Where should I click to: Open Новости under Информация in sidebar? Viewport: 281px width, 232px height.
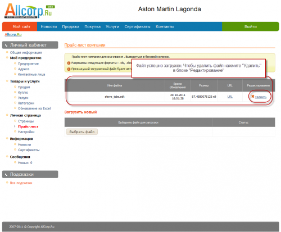point(25,144)
